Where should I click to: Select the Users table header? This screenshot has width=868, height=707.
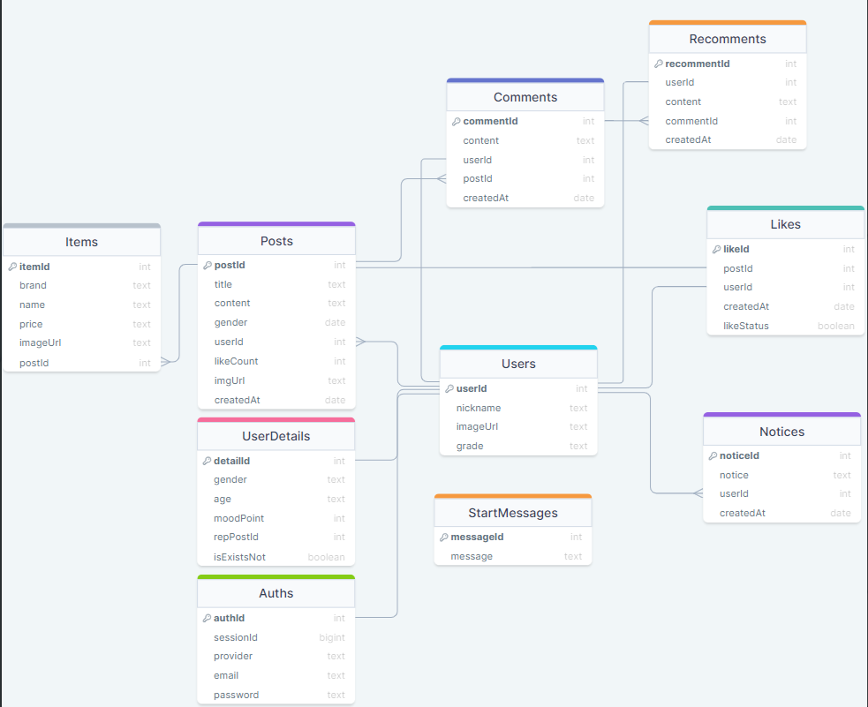[x=518, y=364]
